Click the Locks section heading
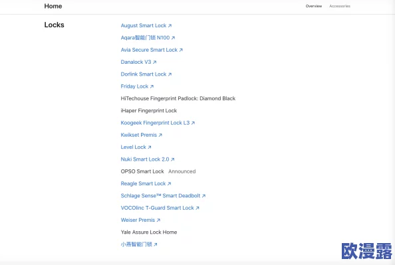Image resolution: width=395 pixels, height=265 pixels. (x=54, y=25)
